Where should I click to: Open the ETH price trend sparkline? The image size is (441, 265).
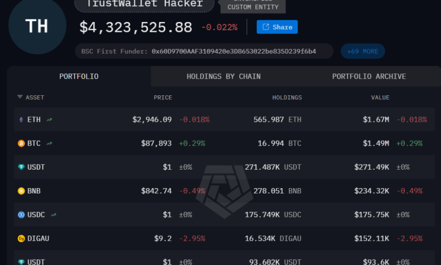tap(49, 119)
